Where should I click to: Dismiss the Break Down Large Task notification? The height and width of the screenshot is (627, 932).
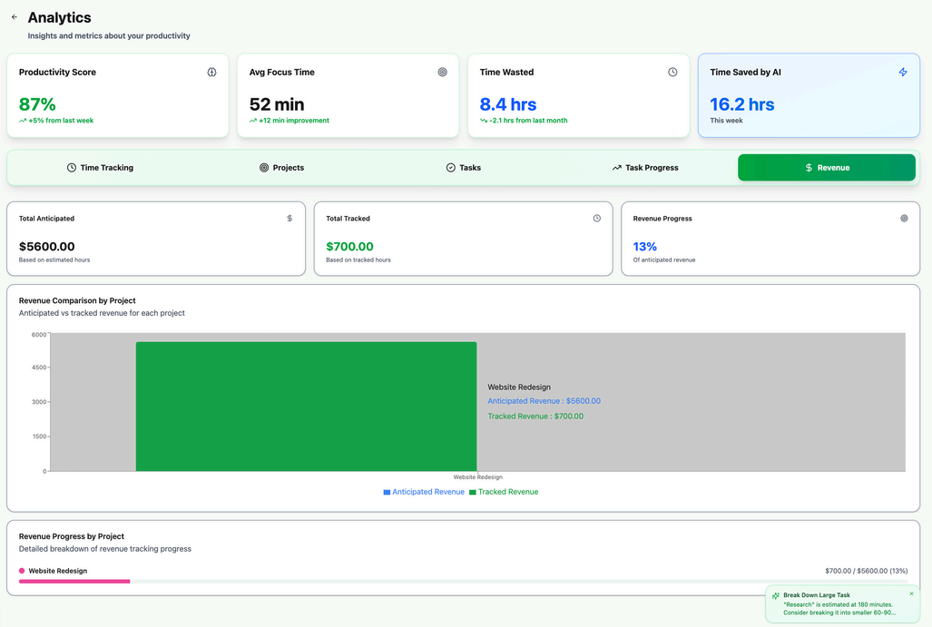pyautogui.click(x=911, y=593)
